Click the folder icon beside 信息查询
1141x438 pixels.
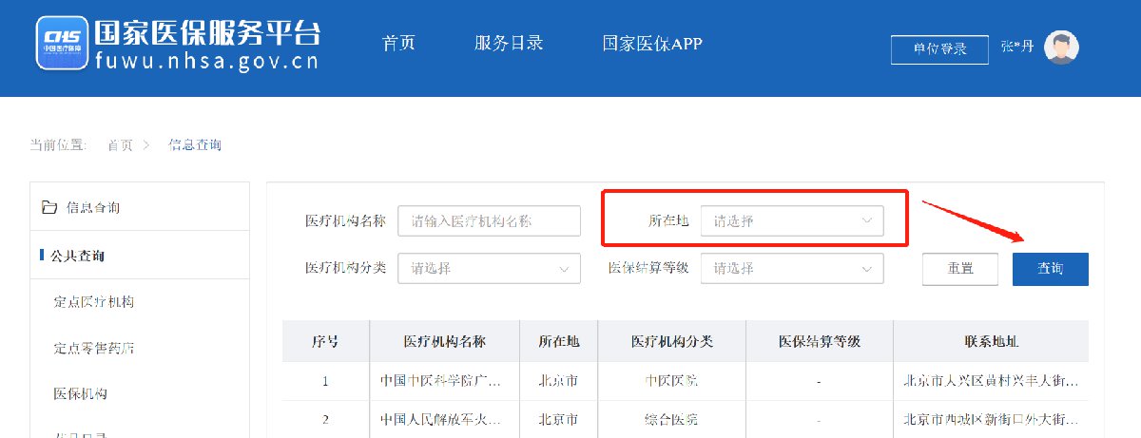pyautogui.click(x=49, y=207)
